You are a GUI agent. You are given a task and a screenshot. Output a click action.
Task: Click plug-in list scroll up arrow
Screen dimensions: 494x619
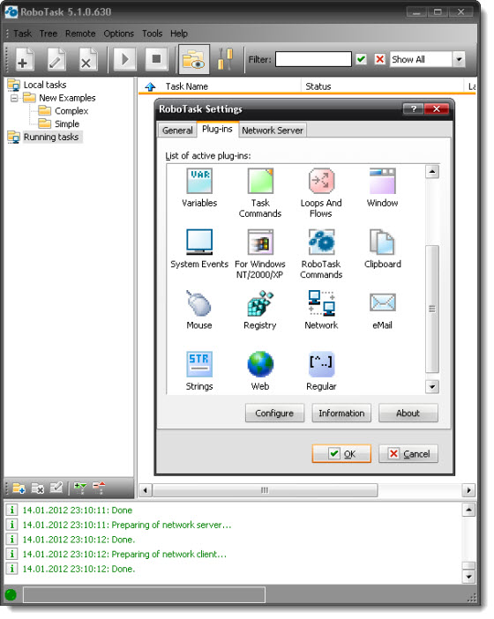pos(432,172)
